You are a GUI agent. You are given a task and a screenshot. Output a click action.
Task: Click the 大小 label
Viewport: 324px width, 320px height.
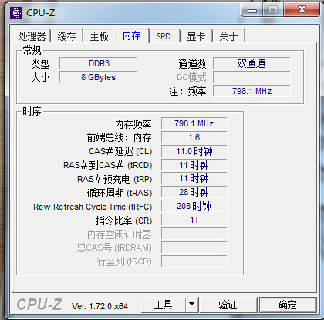40,77
